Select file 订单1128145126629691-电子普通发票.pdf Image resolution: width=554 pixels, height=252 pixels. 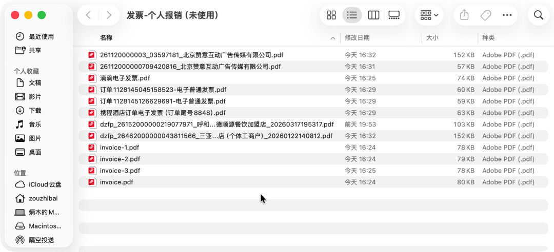click(x=313, y=101)
